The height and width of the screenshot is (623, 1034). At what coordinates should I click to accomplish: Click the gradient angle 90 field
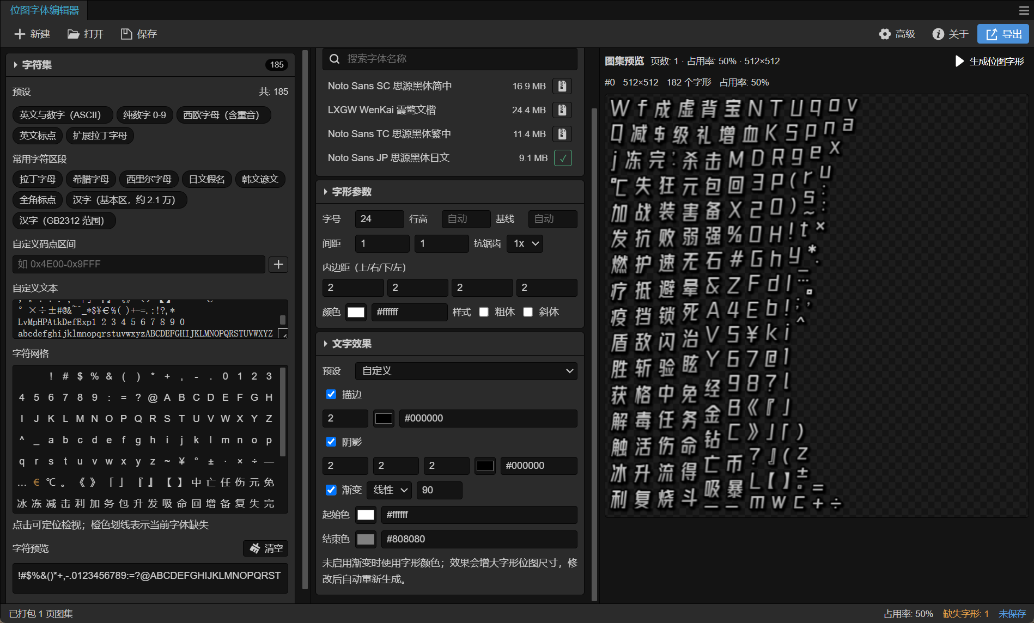[440, 490]
